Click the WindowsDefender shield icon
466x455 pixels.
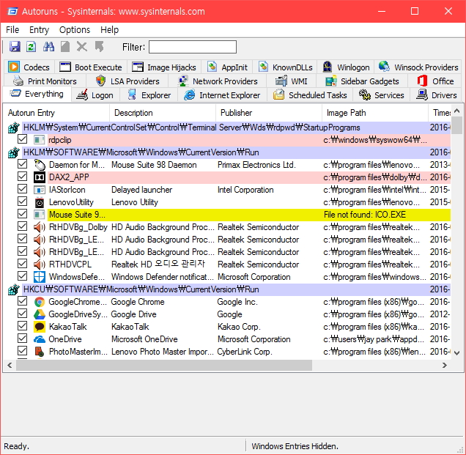(40, 277)
